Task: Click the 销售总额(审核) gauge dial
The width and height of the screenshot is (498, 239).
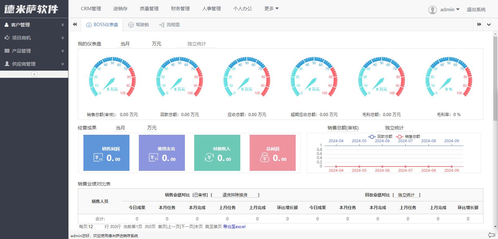Action: pyautogui.click(x=112, y=77)
